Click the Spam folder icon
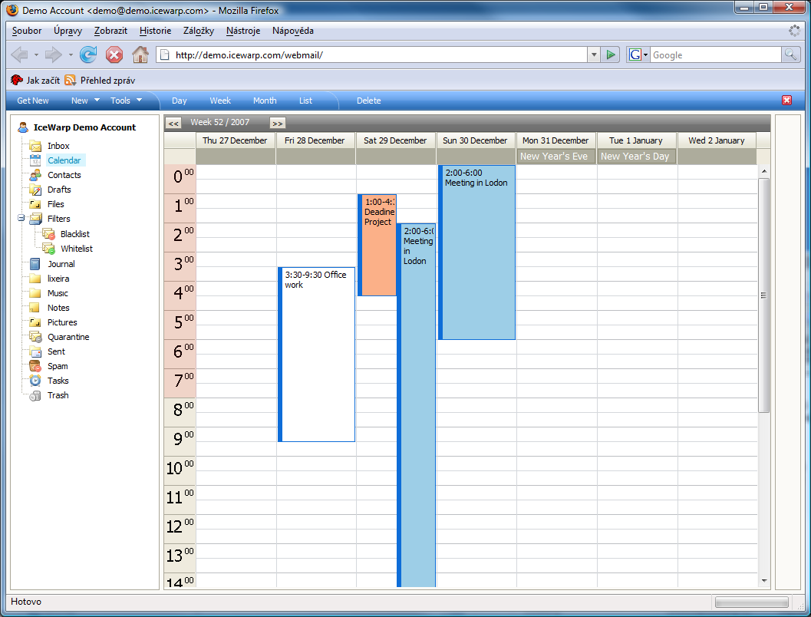 [35, 366]
